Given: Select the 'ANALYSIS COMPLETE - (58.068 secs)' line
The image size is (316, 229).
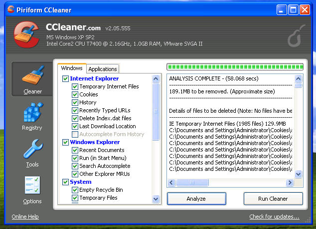Looking at the screenshot, I should tap(214, 78).
